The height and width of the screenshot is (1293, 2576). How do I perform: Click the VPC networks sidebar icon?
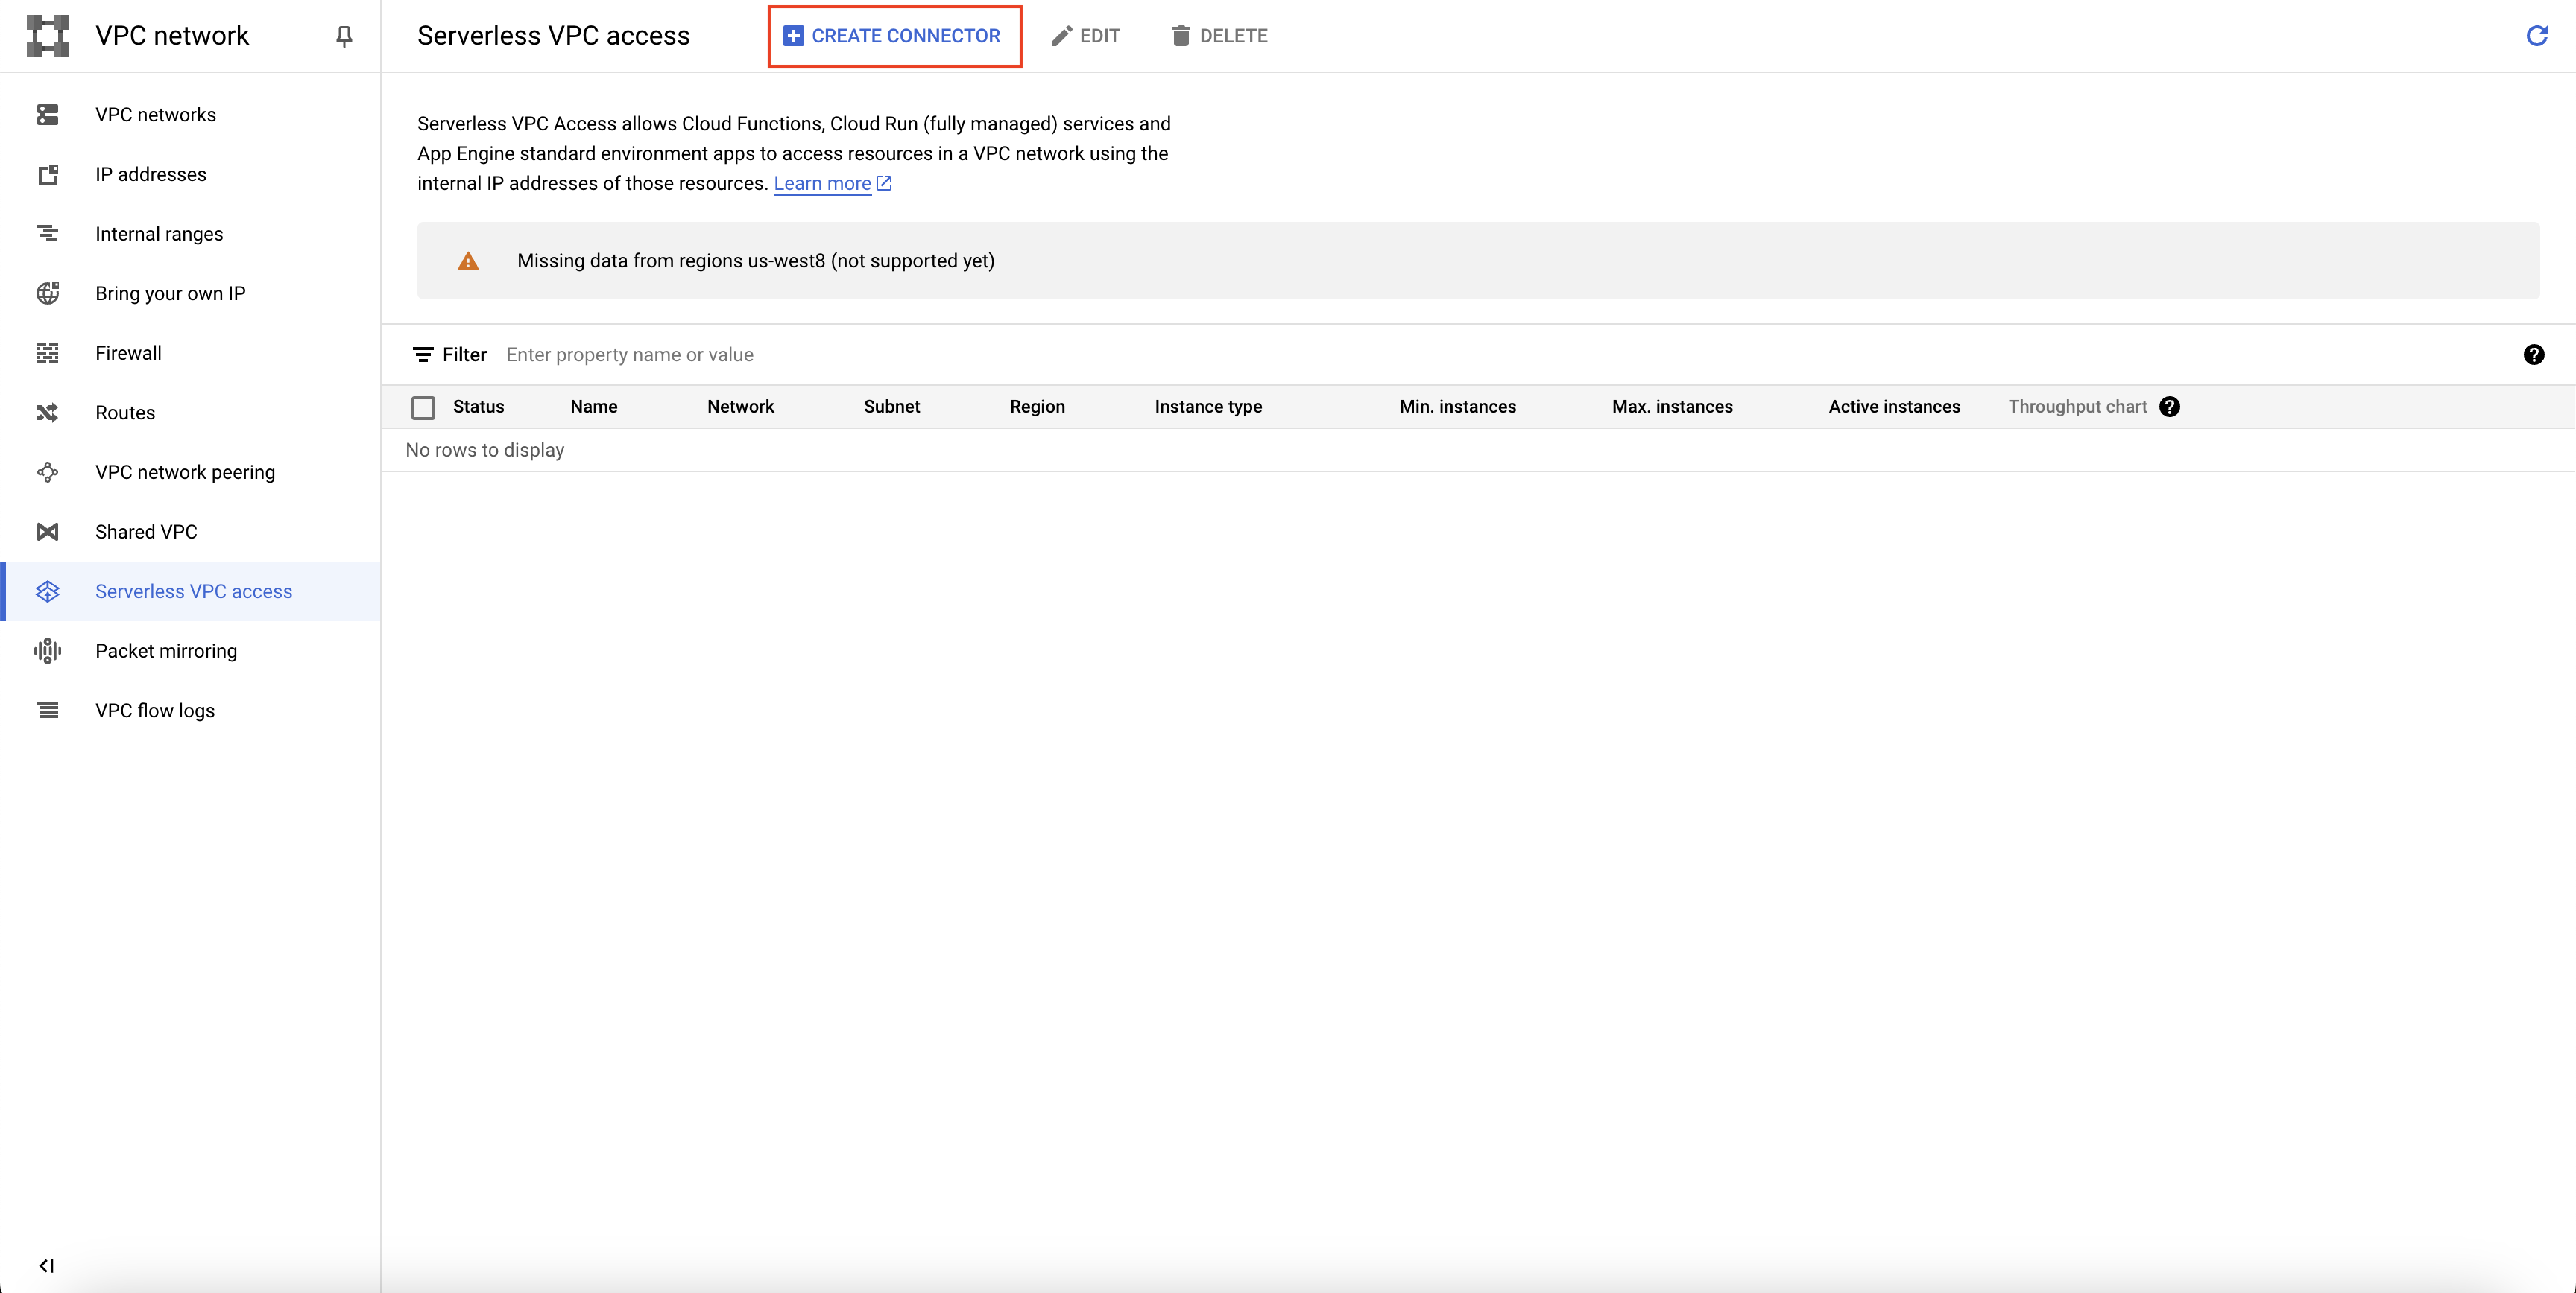[x=47, y=115]
